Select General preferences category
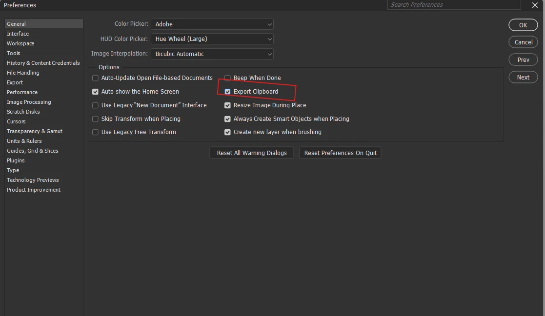Screen dimensions: 545x316 [44, 23]
